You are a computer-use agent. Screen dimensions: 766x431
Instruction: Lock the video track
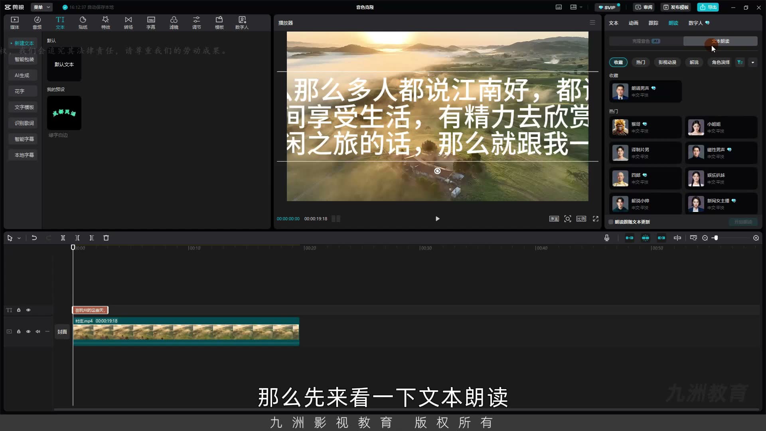click(19, 332)
